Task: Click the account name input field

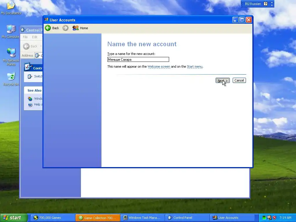Action: [x=138, y=60]
